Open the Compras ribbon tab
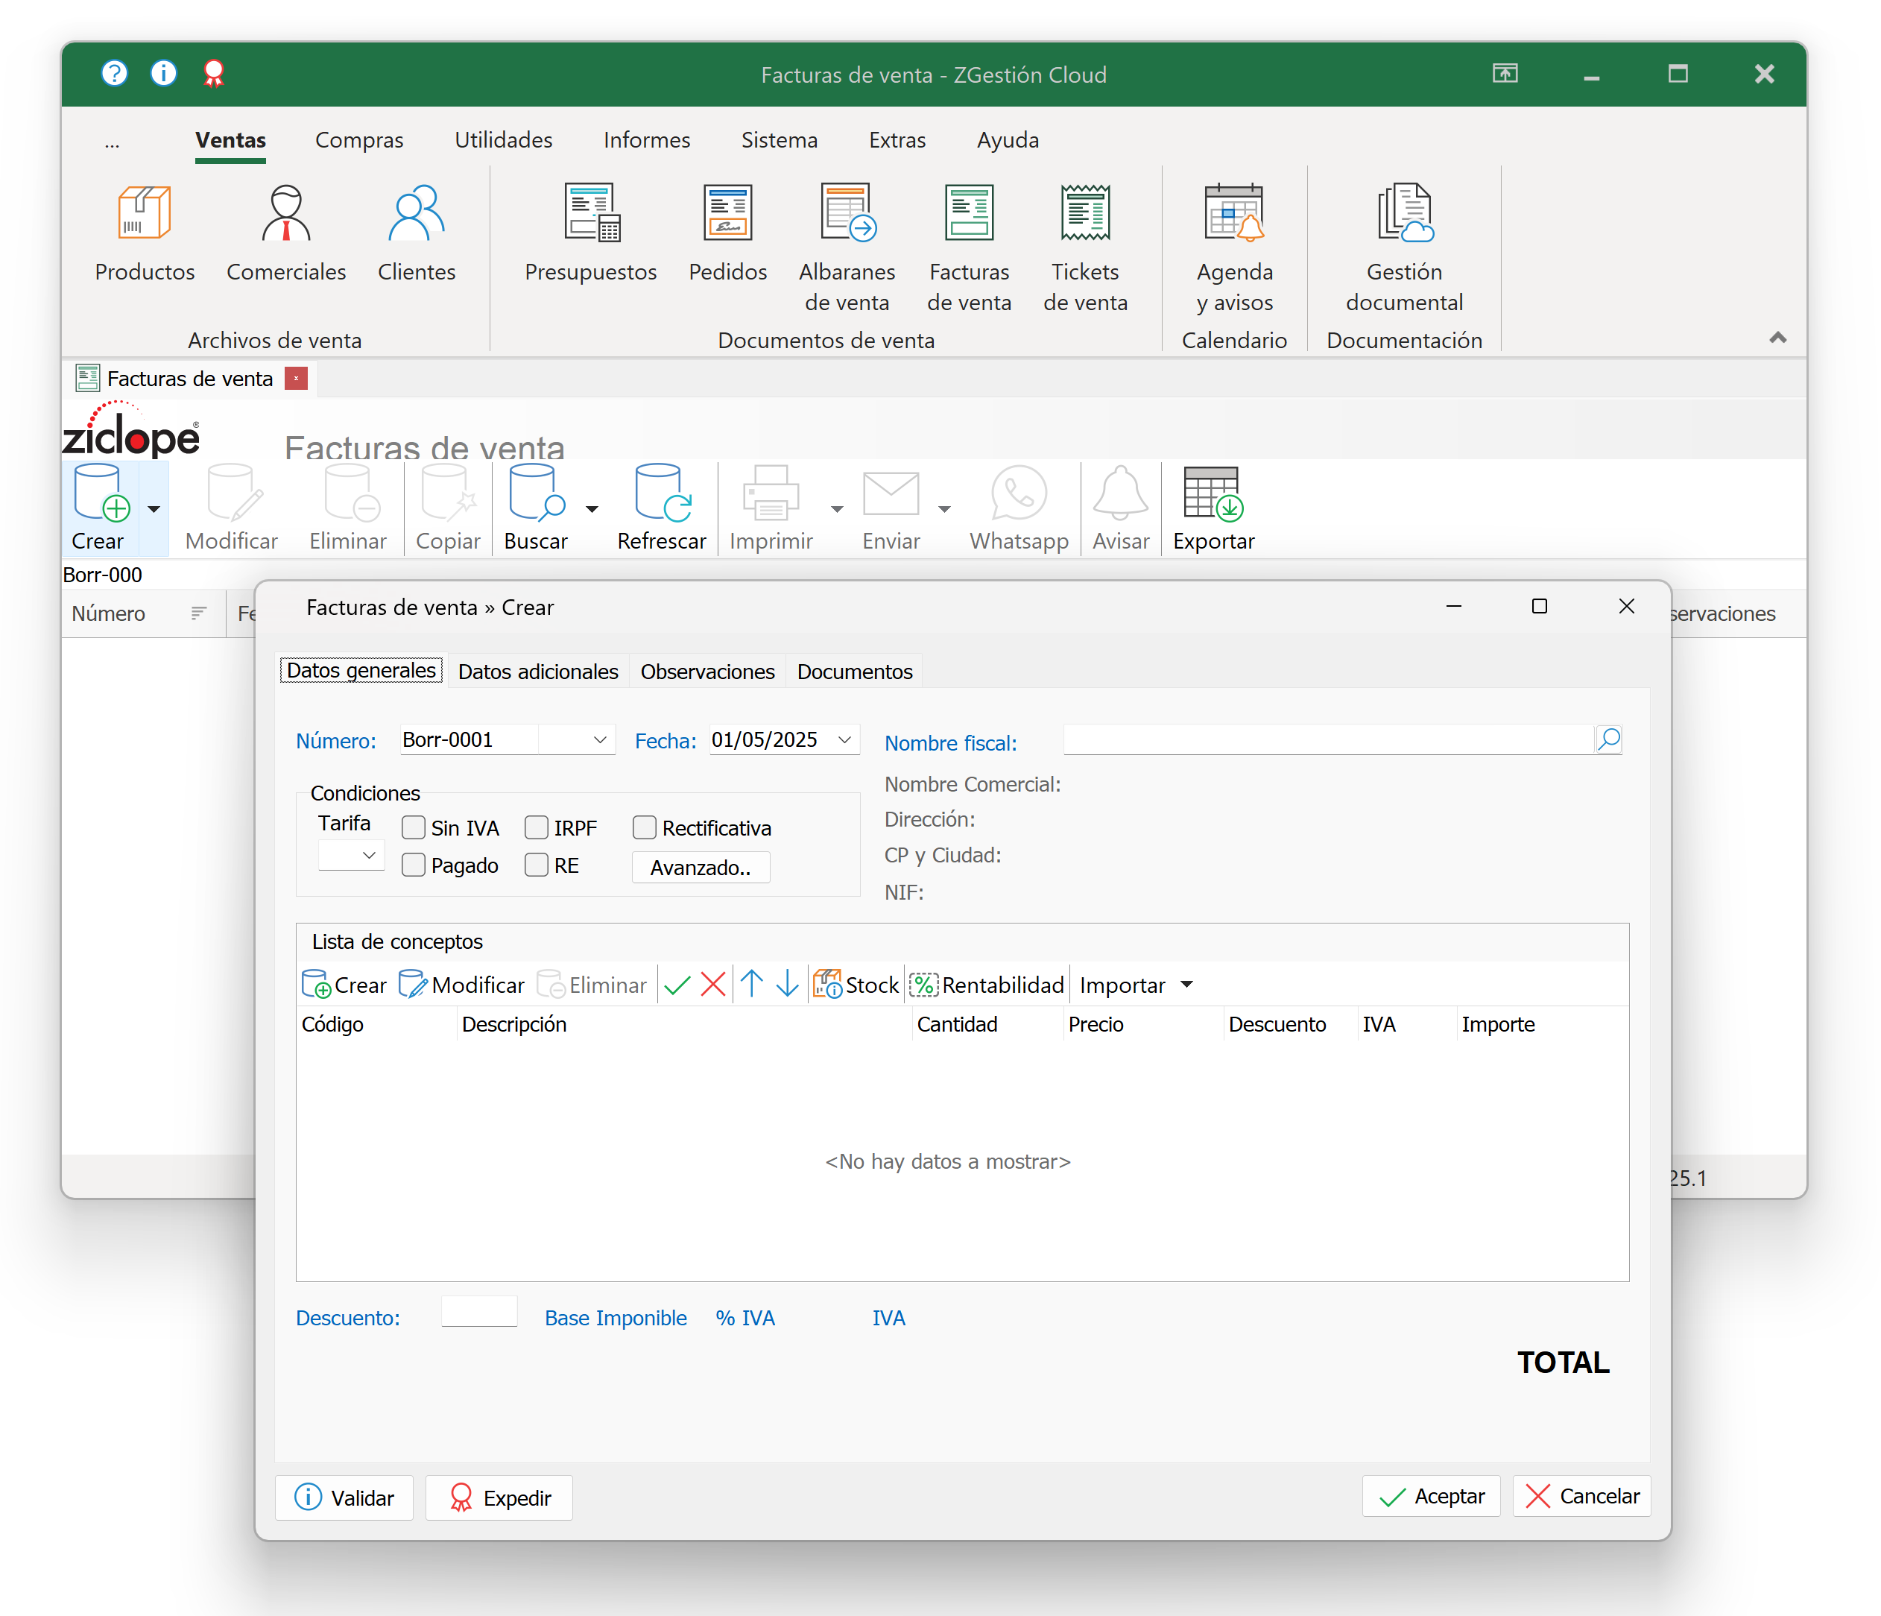 click(358, 140)
